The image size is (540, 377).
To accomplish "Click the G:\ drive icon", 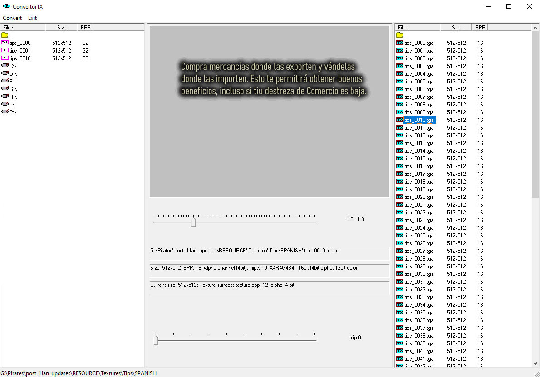I will tap(5, 89).
